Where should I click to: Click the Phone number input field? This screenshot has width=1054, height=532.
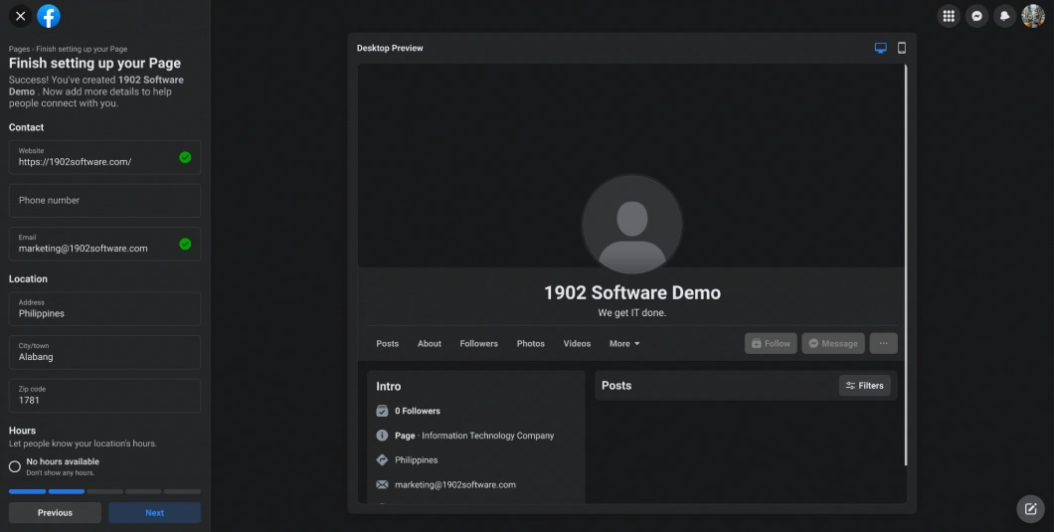pyautogui.click(x=104, y=201)
